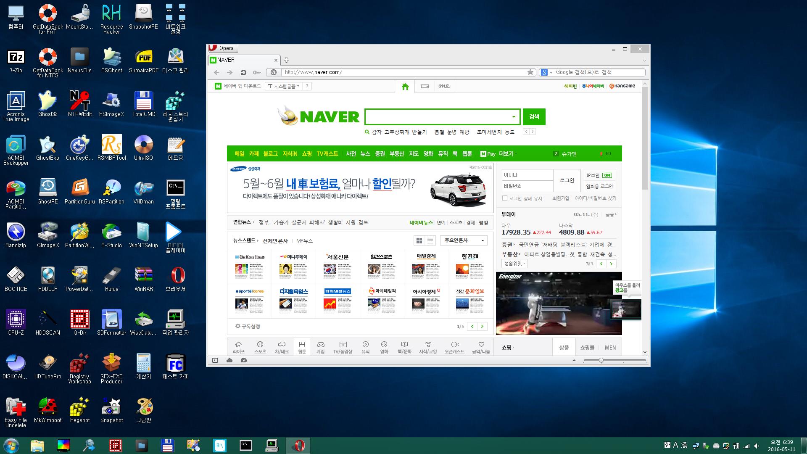
Task: Click the site info globe badge
Action: coord(274,72)
